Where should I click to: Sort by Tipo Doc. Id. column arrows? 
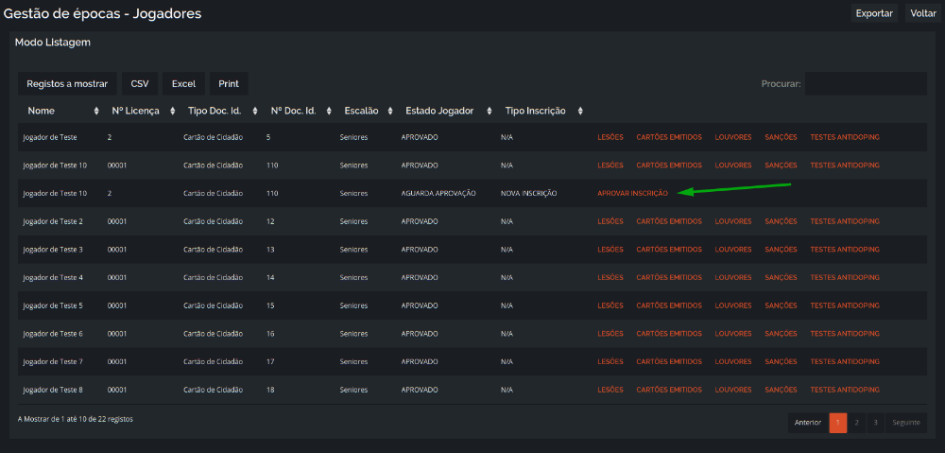[x=255, y=111]
